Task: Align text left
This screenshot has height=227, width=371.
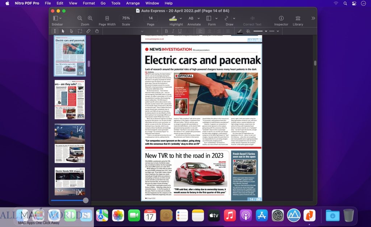Action: point(200,31)
